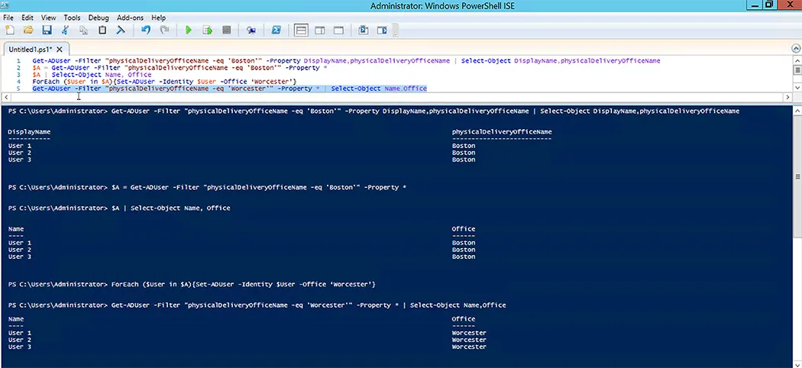Run the script with green play icon

189,30
